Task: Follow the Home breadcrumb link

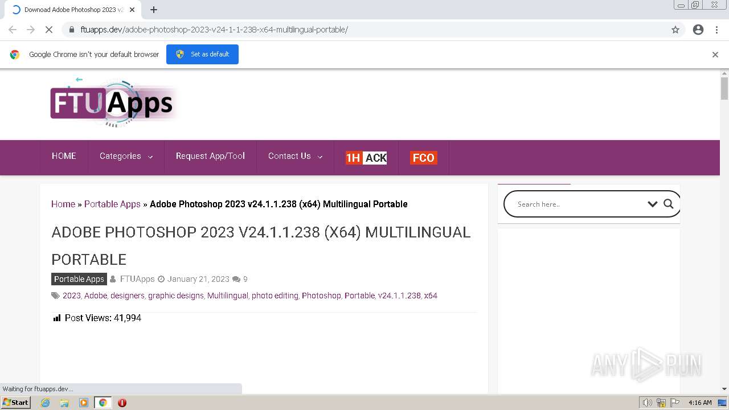Action: pos(63,204)
